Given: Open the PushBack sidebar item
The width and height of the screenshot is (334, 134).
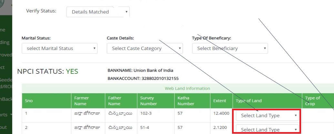Looking at the screenshot, I should tap(6, 99).
